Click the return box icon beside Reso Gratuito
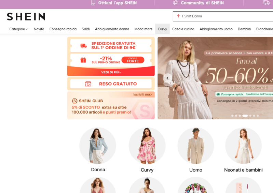273x193 pixels. 88,84
